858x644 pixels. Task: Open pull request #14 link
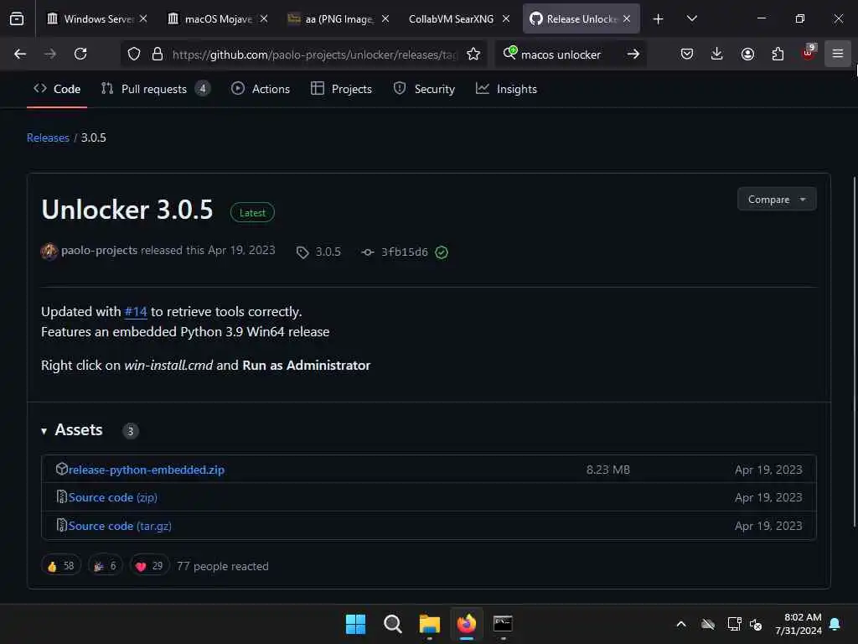coord(136,312)
